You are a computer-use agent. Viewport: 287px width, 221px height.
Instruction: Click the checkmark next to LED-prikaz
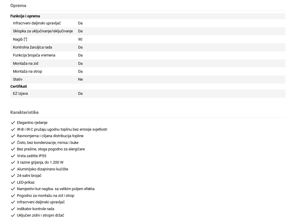click(13, 182)
